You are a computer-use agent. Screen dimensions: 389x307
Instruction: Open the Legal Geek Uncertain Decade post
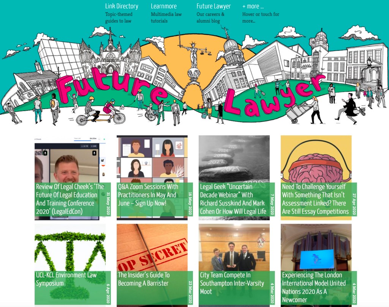pos(233,199)
